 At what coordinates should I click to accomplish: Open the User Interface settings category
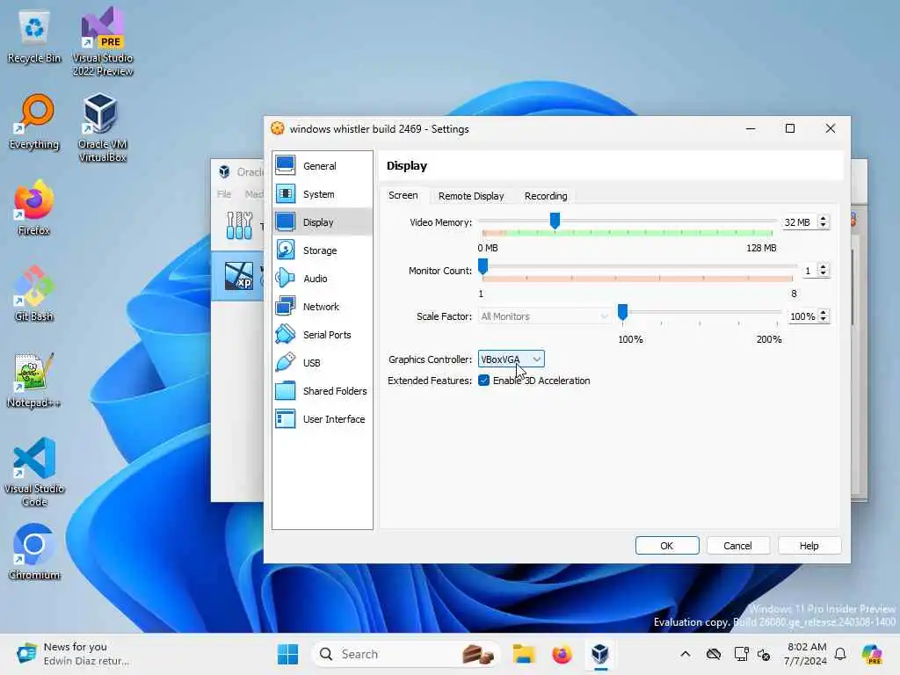click(x=322, y=419)
